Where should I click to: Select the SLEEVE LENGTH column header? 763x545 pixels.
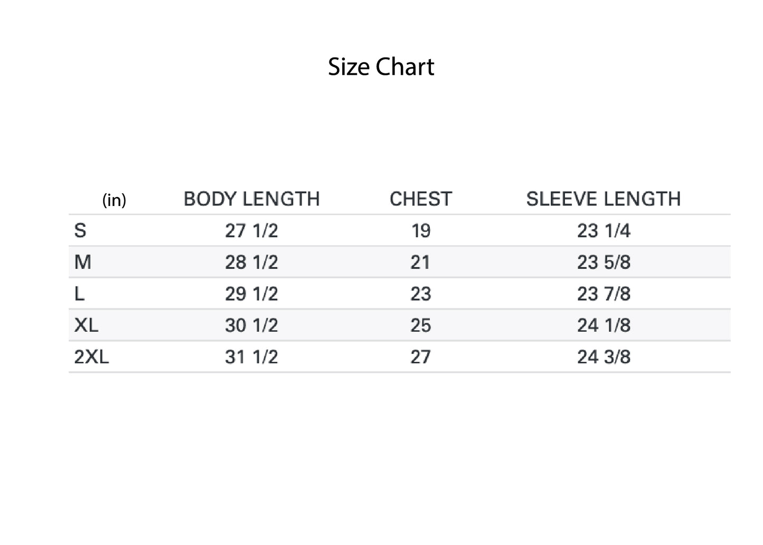pos(603,199)
